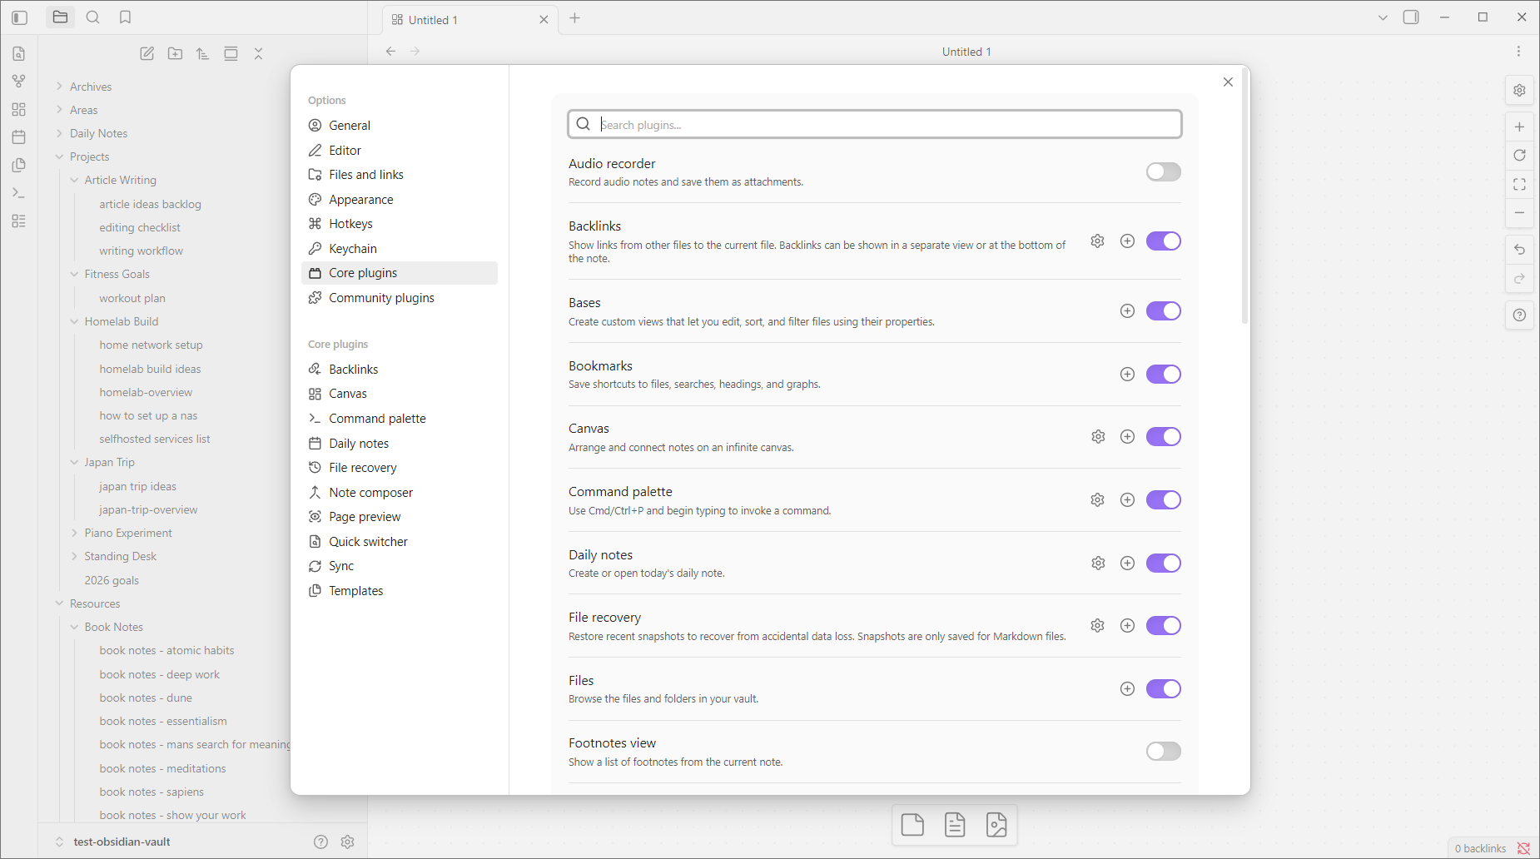The height and width of the screenshot is (859, 1540).
Task: Disable the File recovery toggle
Action: tap(1163, 626)
